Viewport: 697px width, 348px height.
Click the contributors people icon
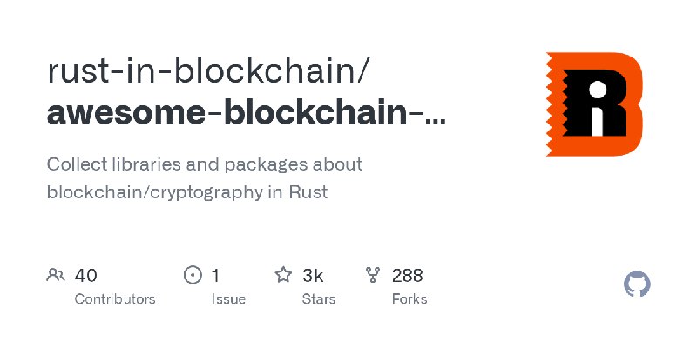(x=56, y=276)
